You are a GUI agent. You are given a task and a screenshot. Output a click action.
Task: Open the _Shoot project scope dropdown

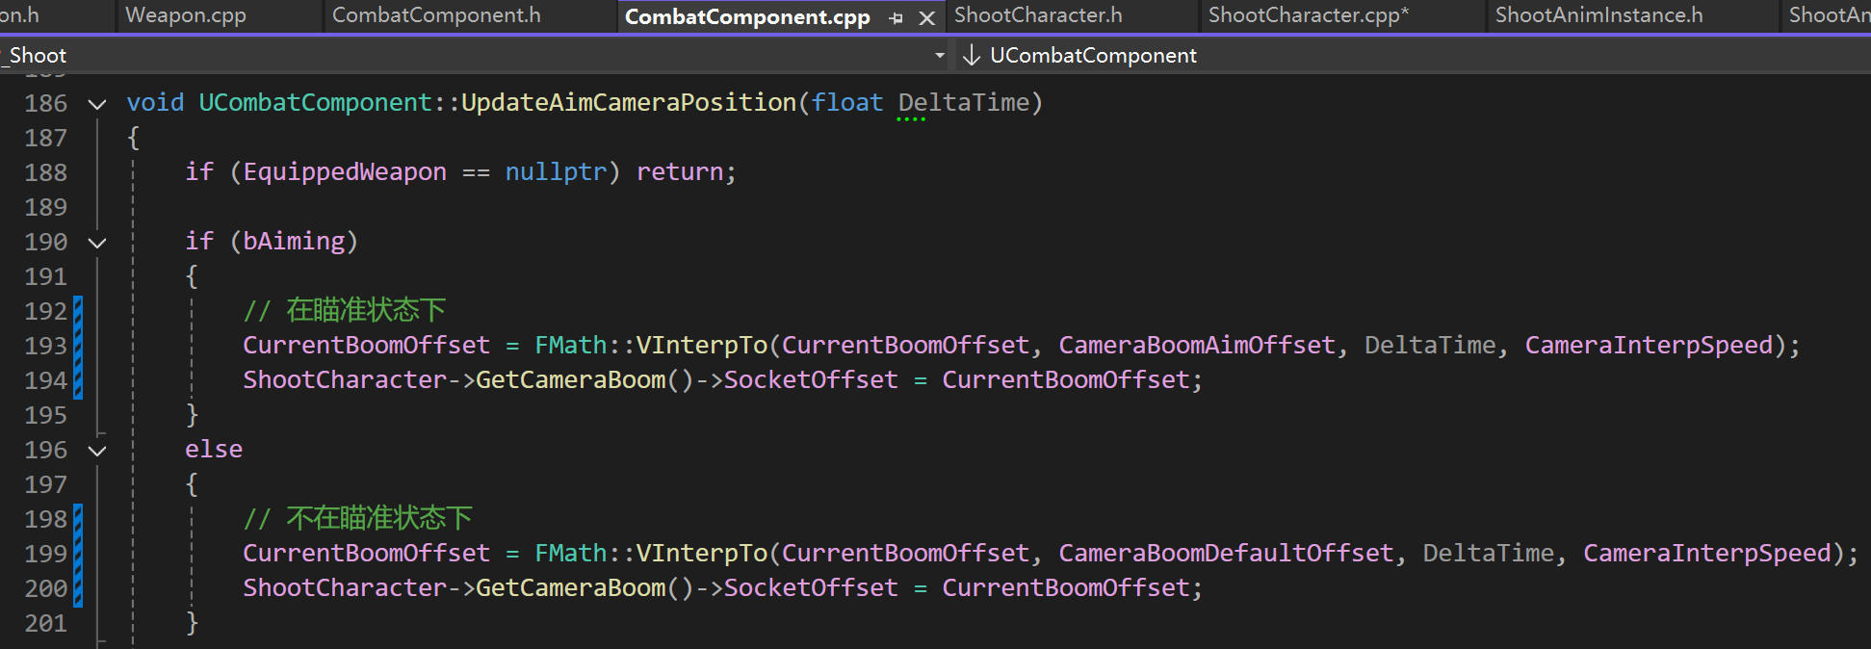(x=939, y=56)
